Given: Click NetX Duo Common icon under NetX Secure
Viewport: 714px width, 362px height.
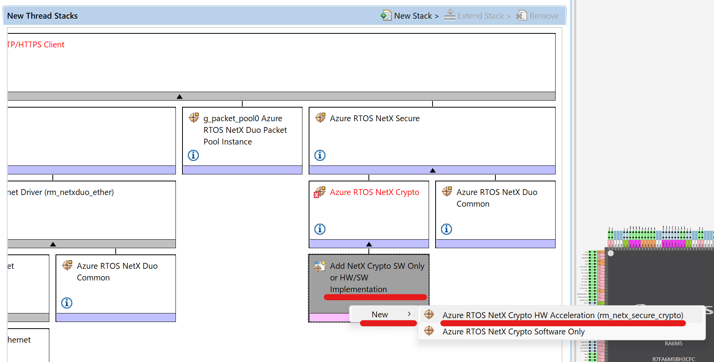Looking at the screenshot, I should tap(447, 191).
